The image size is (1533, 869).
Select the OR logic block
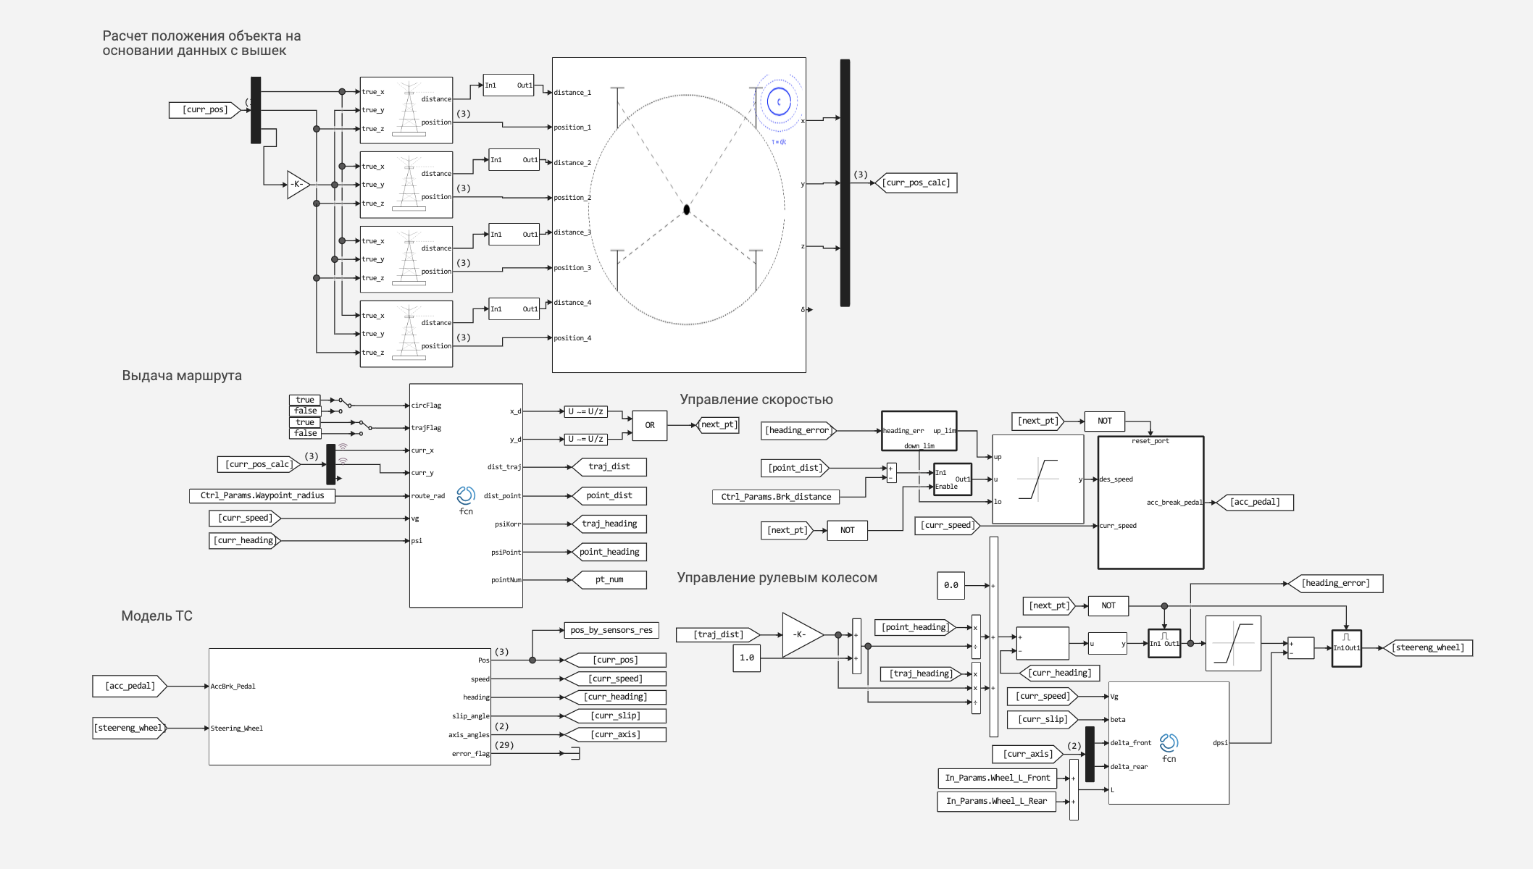(650, 425)
